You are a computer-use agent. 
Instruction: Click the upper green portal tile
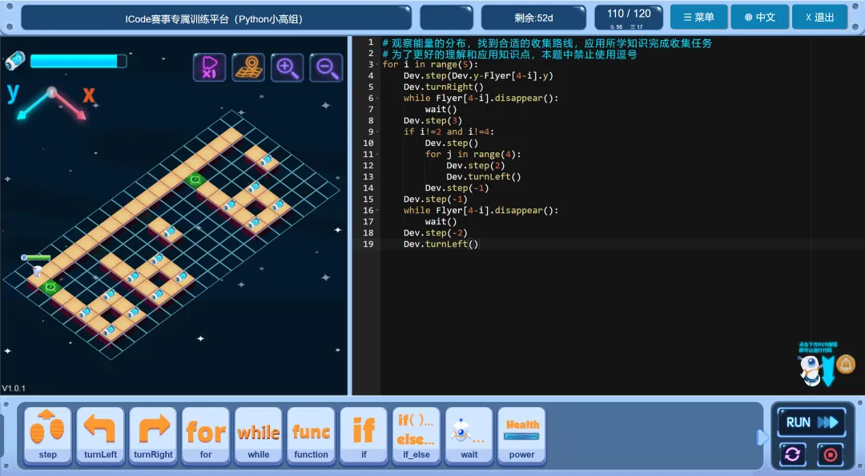click(195, 180)
